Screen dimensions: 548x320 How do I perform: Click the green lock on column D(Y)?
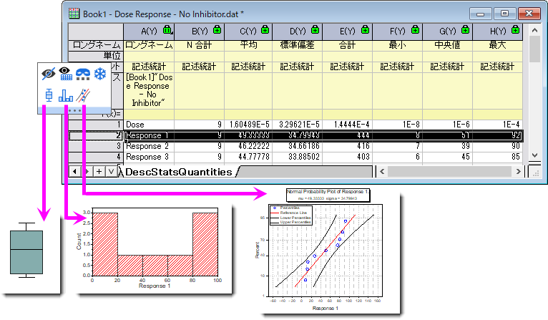[315, 30]
